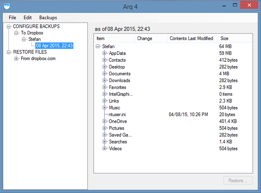Click the 04/08/15, 10:26 PM modified date
Image resolution: width=261 pixels, height=193 pixels.
pos(188,114)
